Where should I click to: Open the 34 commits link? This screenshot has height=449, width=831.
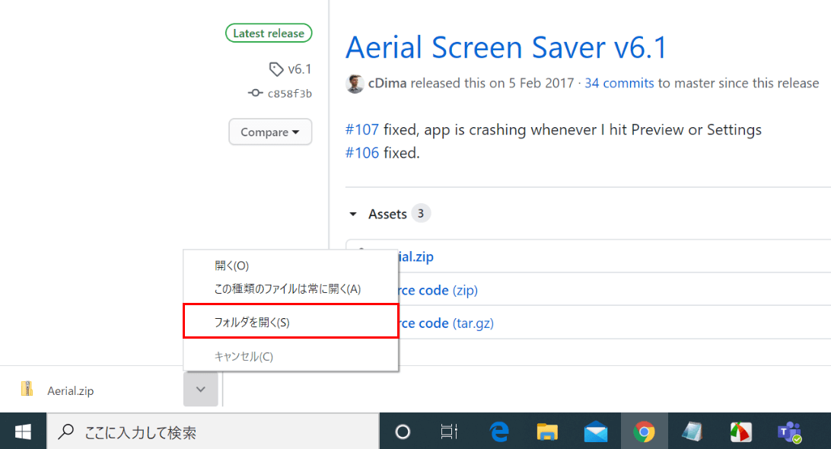[619, 83]
